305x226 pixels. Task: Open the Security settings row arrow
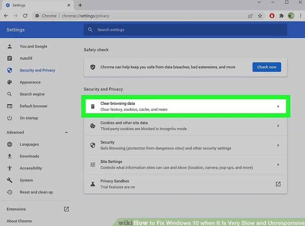[x=278, y=145]
